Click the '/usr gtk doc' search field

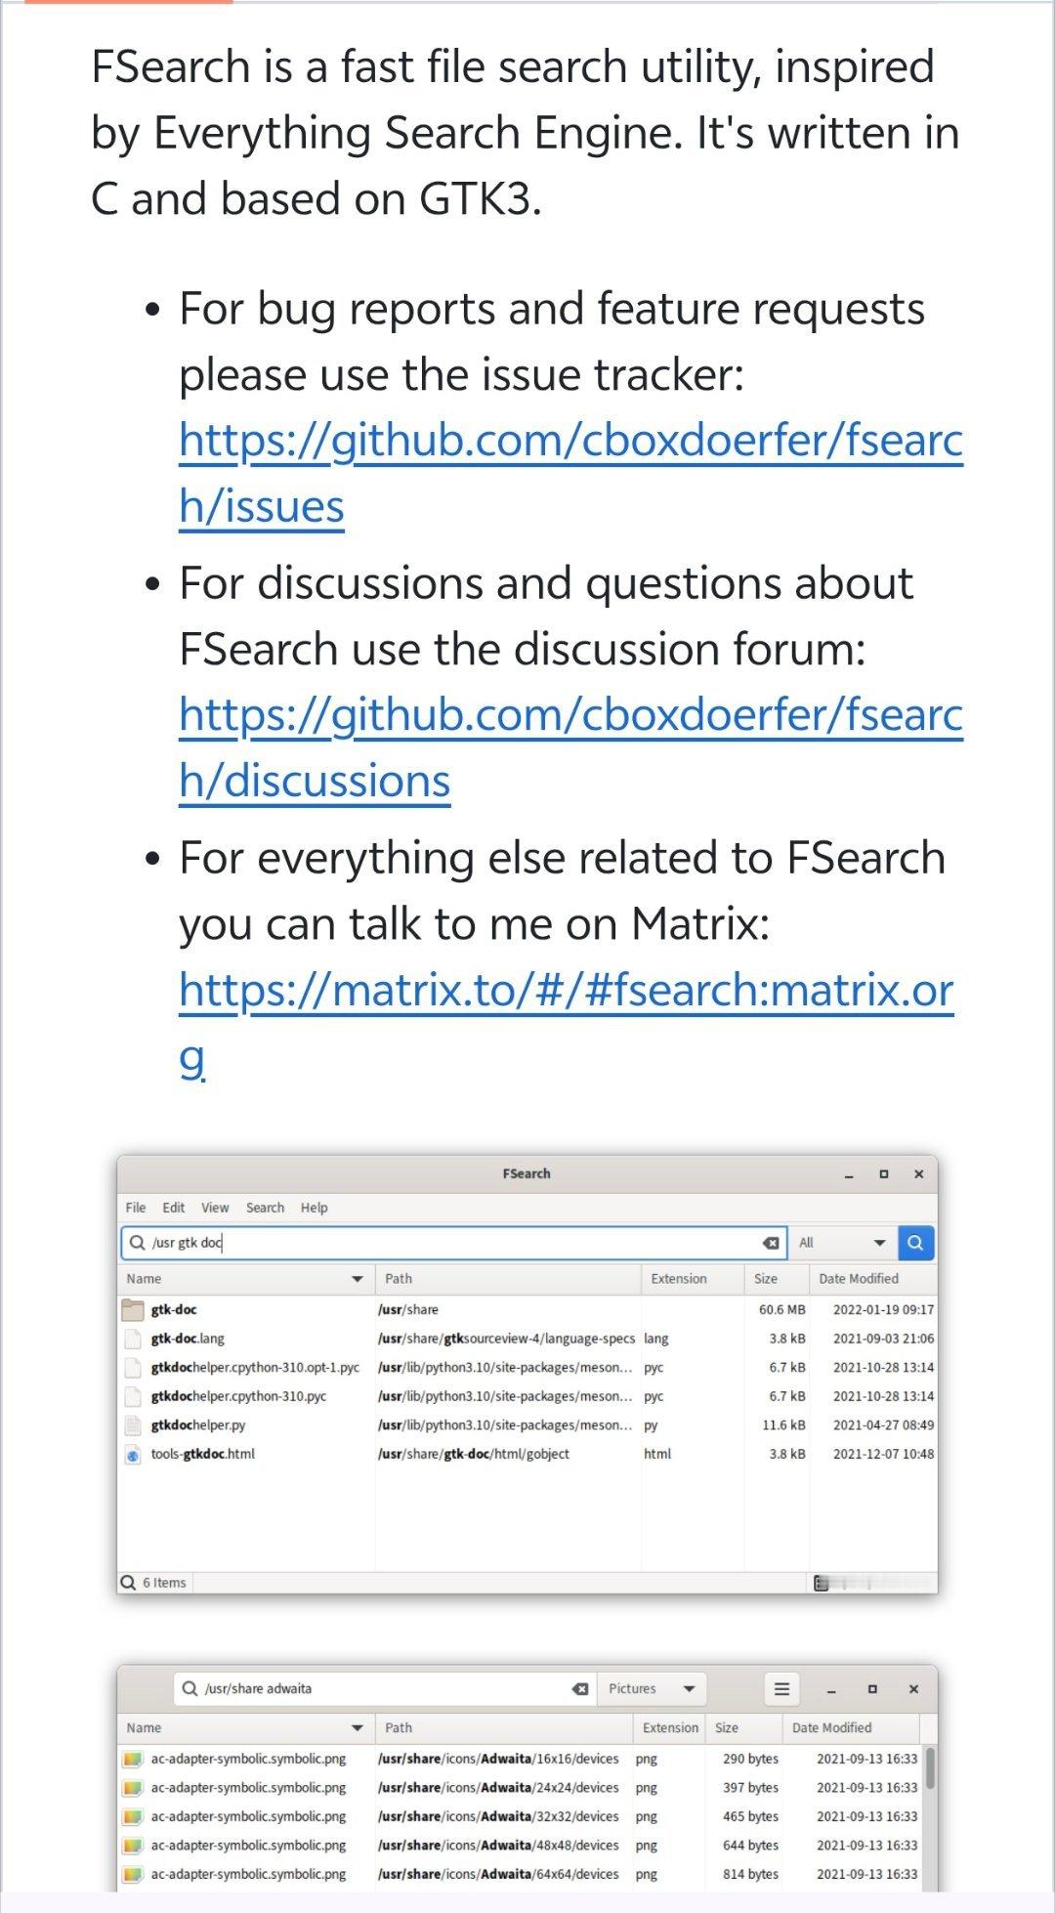pyautogui.click(x=454, y=1243)
